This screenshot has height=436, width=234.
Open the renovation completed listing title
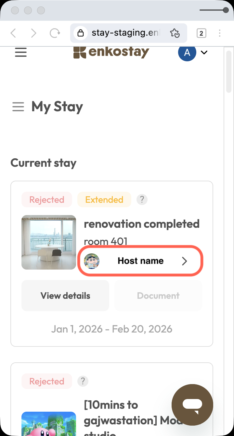pos(142,224)
